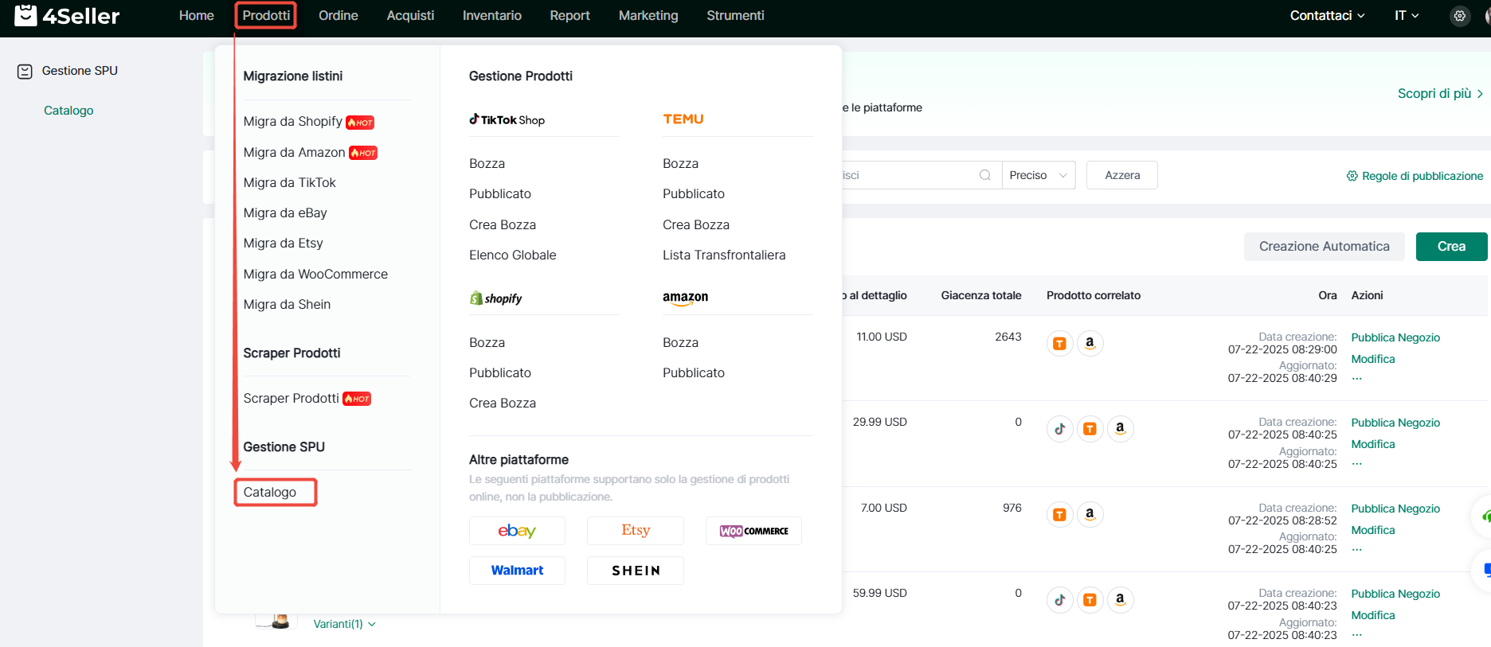Open the TikTok Shop logo
The height and width of the screenshot is (647, 1491).
click(507, 119)
